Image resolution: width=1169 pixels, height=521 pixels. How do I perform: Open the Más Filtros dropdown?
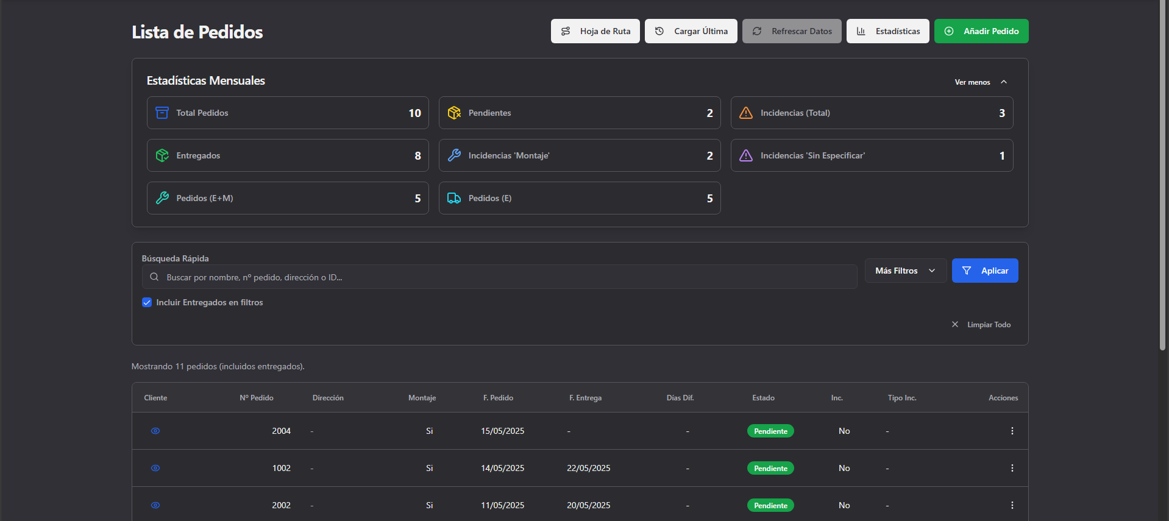tap(905, 271)
